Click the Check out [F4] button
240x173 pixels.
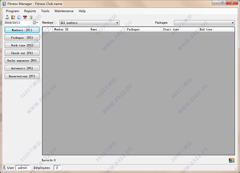coord(22,53)
